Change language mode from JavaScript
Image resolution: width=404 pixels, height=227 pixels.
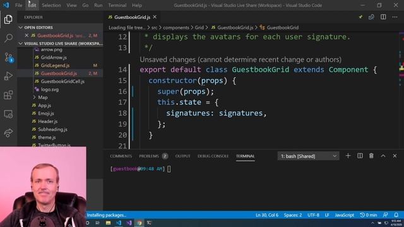pos(344,215)
